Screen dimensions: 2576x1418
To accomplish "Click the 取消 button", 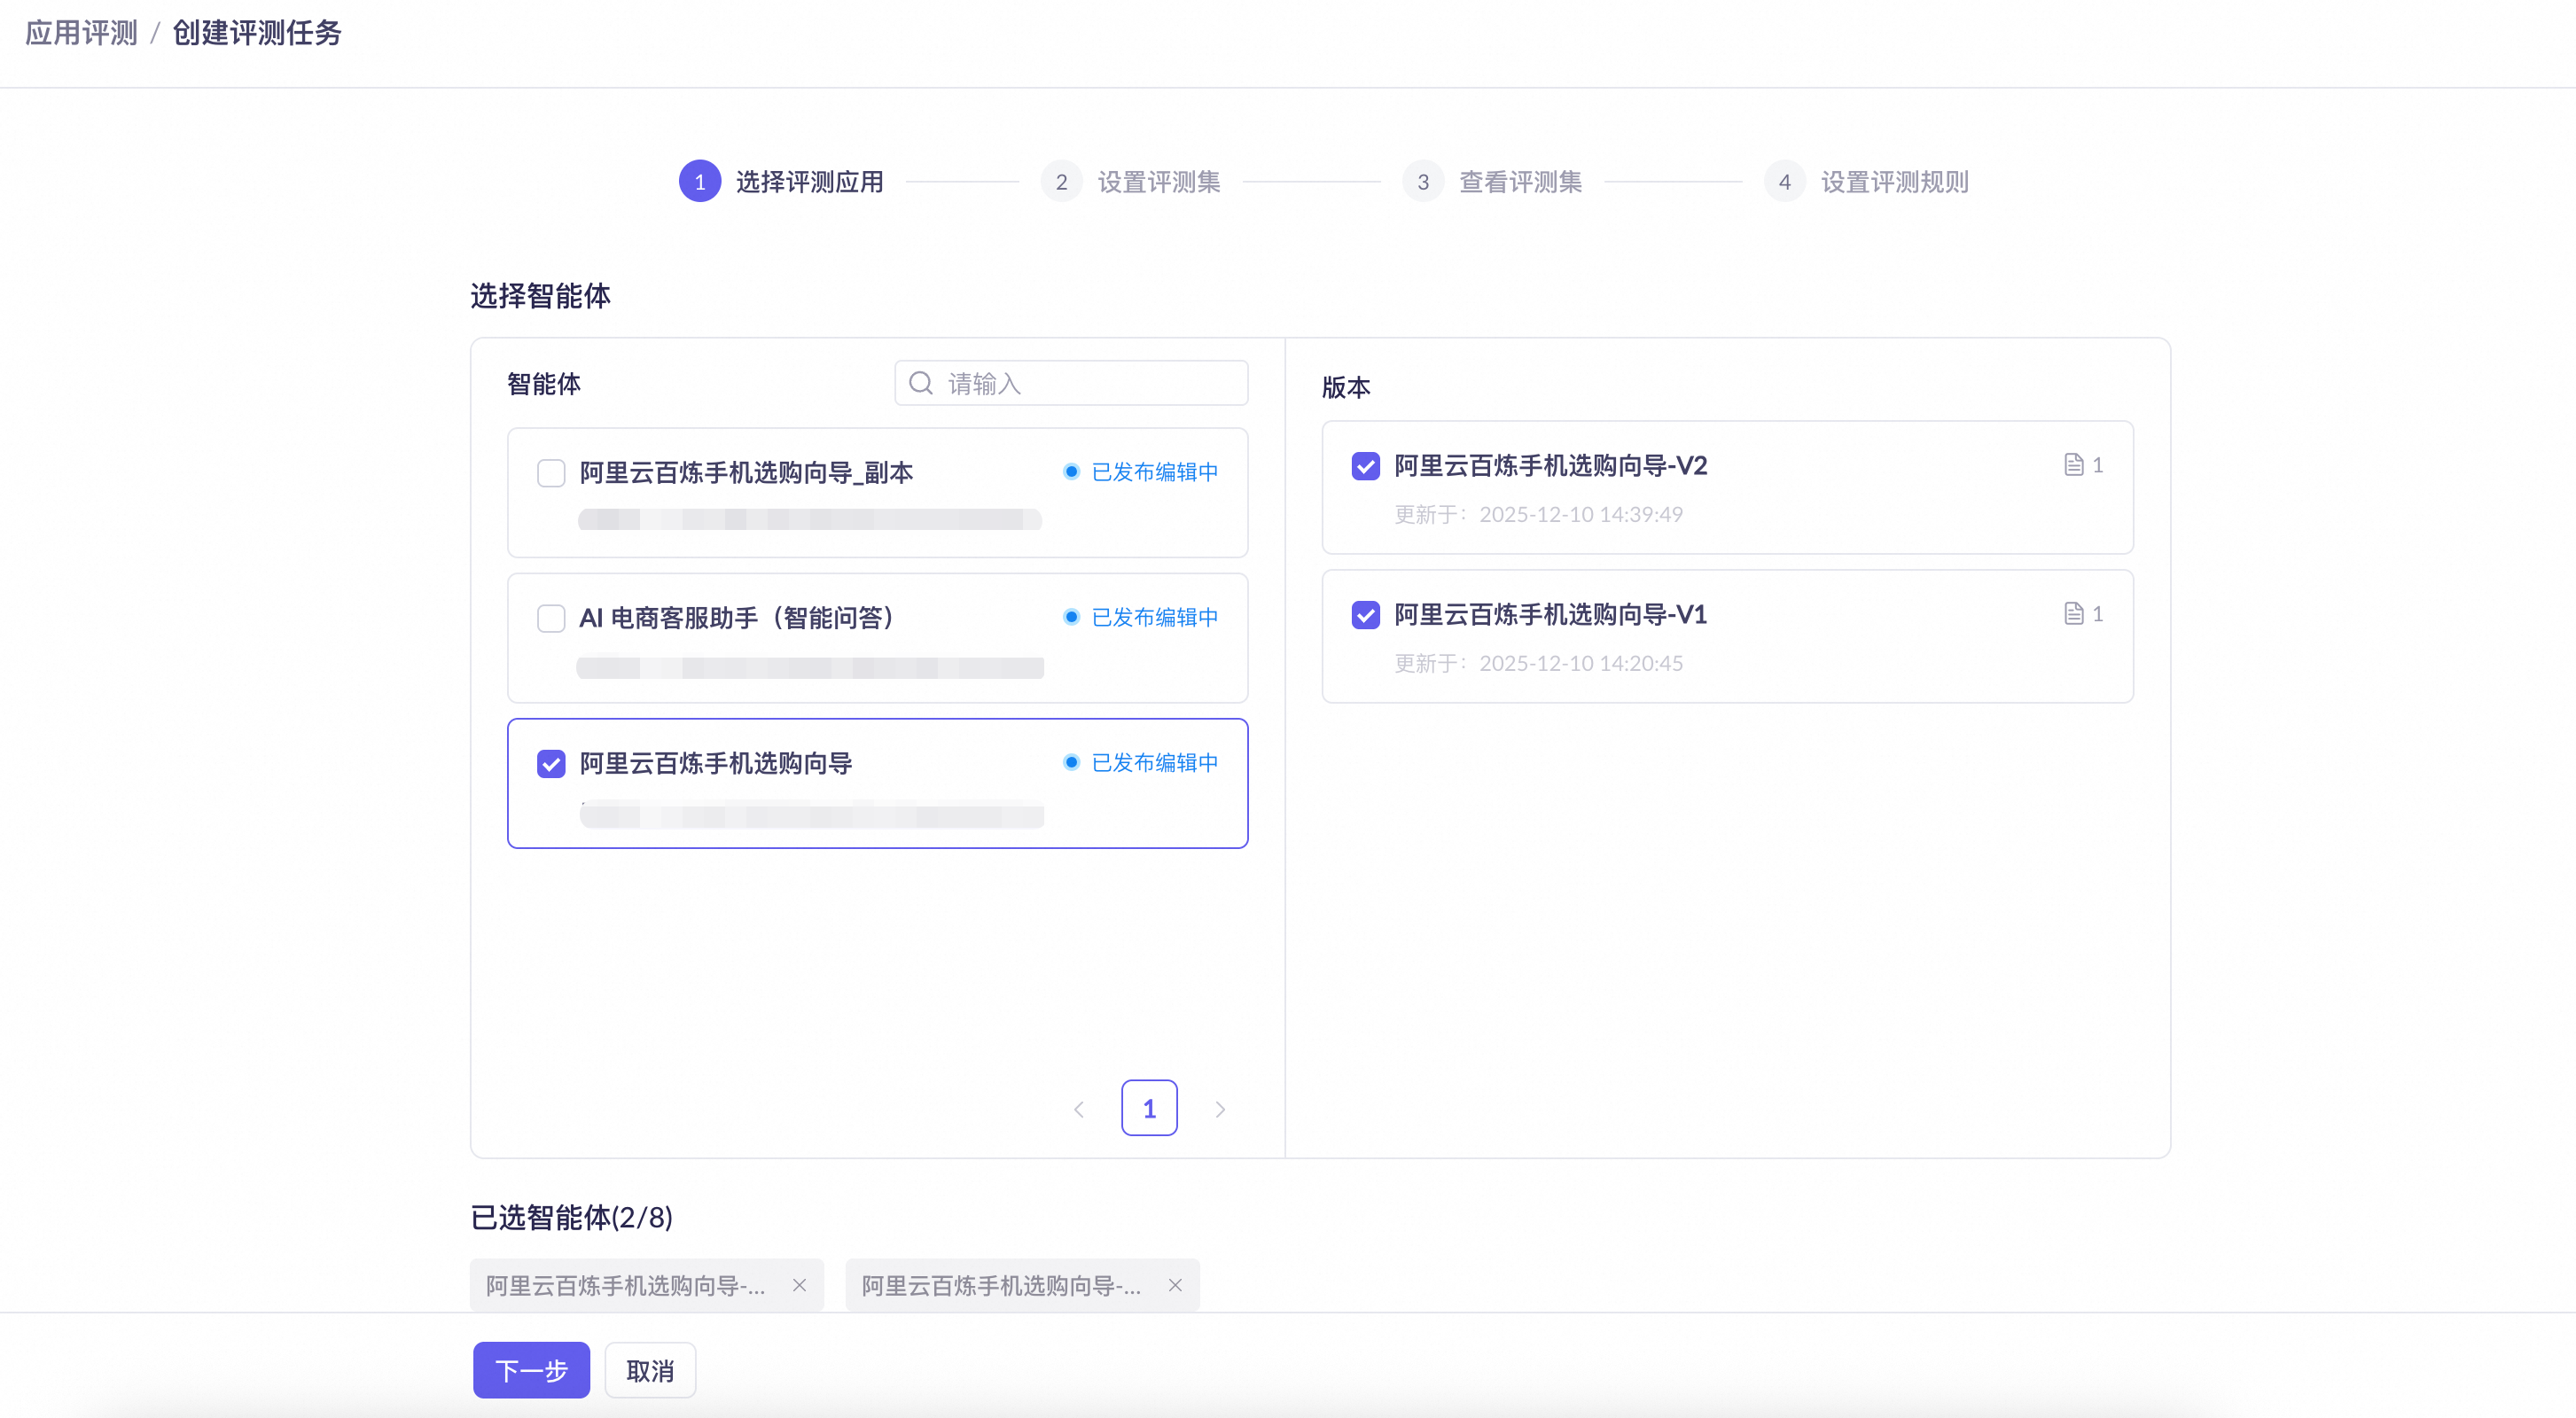I will [x=650, y=1370].
